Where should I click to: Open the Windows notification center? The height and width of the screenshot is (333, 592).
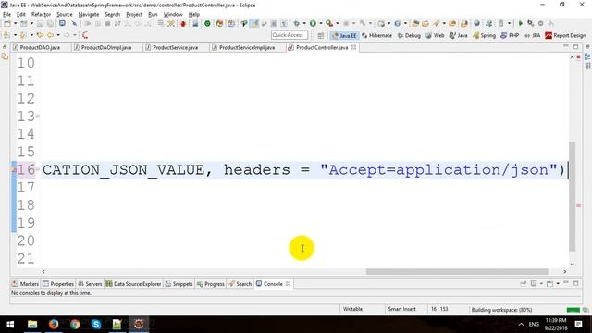tap(578, 325)
